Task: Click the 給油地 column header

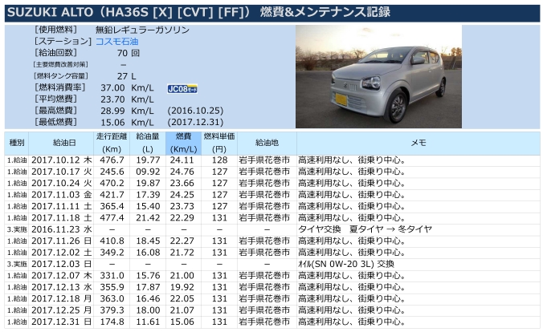Action: pyautogui.click(x=267, y=143)
